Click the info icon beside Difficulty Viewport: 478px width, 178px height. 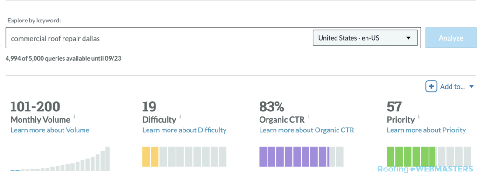point(180,116)
